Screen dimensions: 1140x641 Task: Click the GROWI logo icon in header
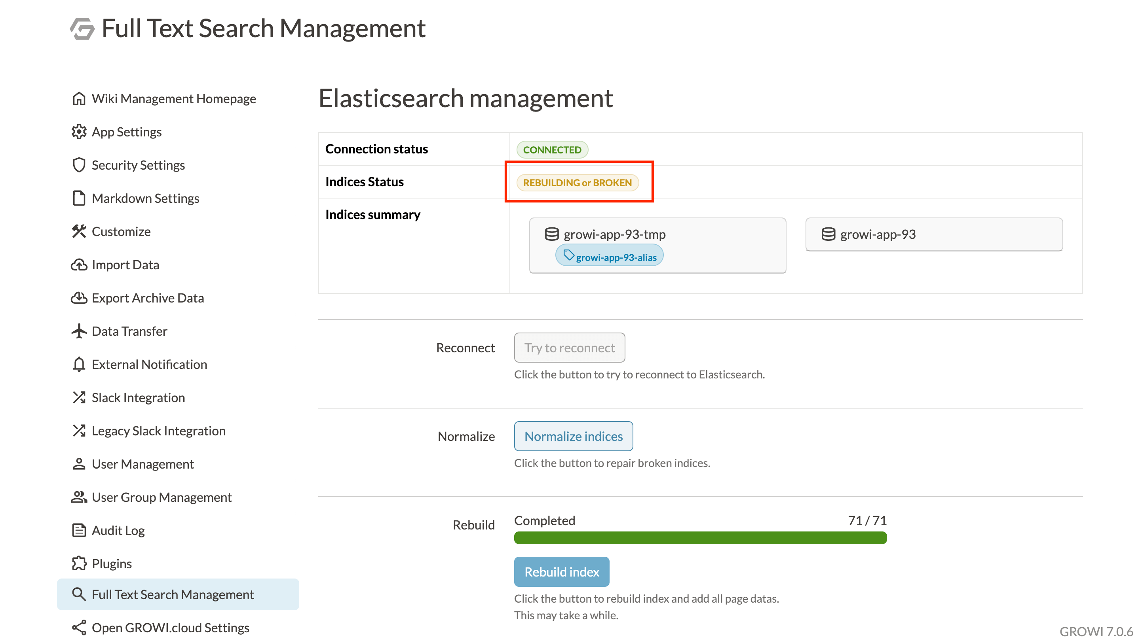[x=82, y=29]
